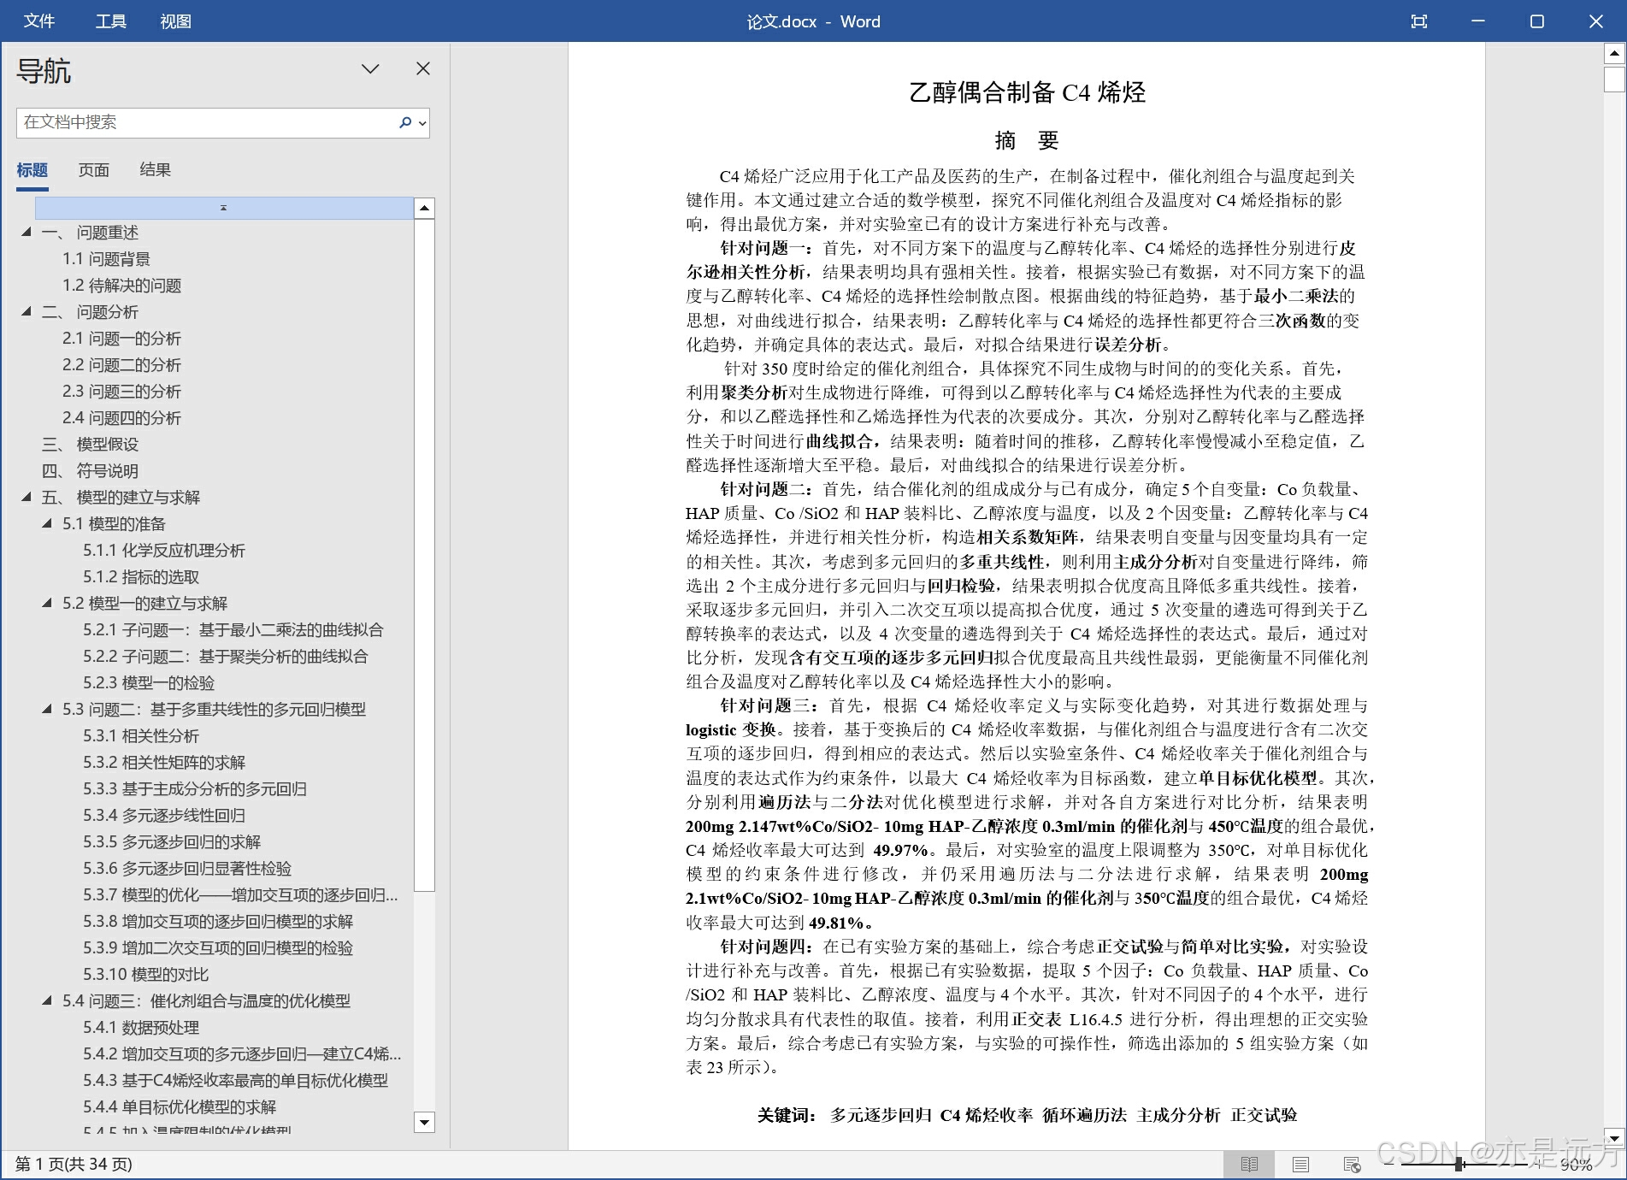Click the zoom out minus button
1627x1180 pixels.
[x=1388, y=1165]
